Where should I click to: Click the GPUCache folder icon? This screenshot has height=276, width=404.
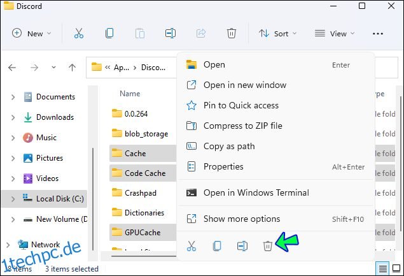(x=116, y=232)
